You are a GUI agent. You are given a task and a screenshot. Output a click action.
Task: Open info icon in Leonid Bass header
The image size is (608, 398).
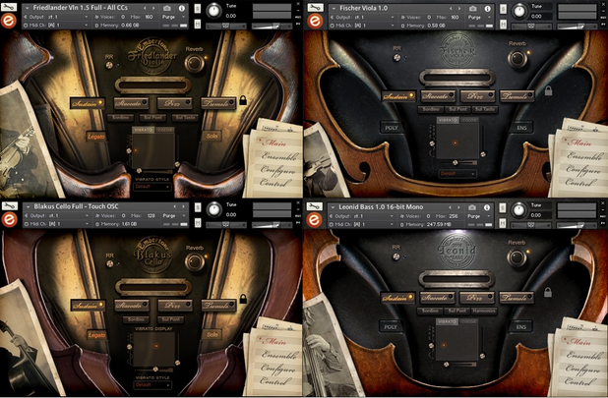point(487,207)
